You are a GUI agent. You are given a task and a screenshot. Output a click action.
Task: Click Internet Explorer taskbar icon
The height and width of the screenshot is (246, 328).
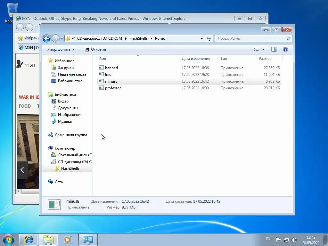click(x=29, y=240)
